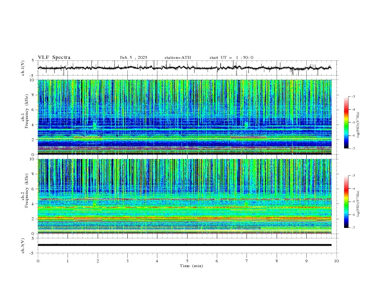Click the "-7" label on ch.1 colorbar
The width and height of the screenshot is (379, 293).
353,149
